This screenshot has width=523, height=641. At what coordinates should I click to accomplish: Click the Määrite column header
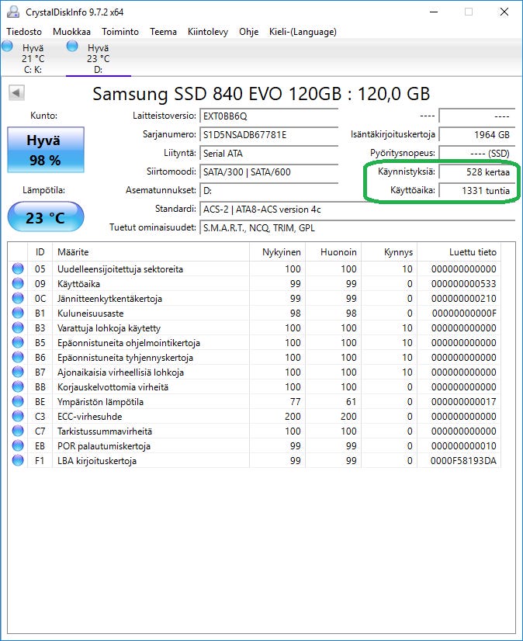coord(151,251)
